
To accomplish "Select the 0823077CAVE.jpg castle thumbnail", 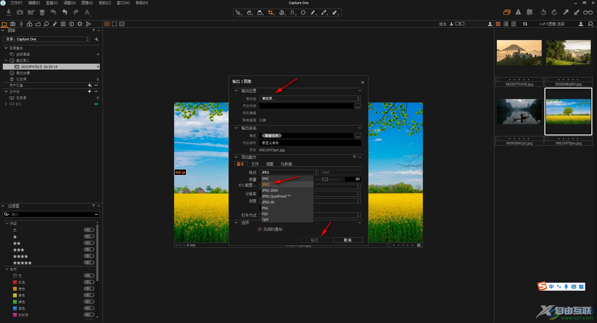I will tap(519, 52).
